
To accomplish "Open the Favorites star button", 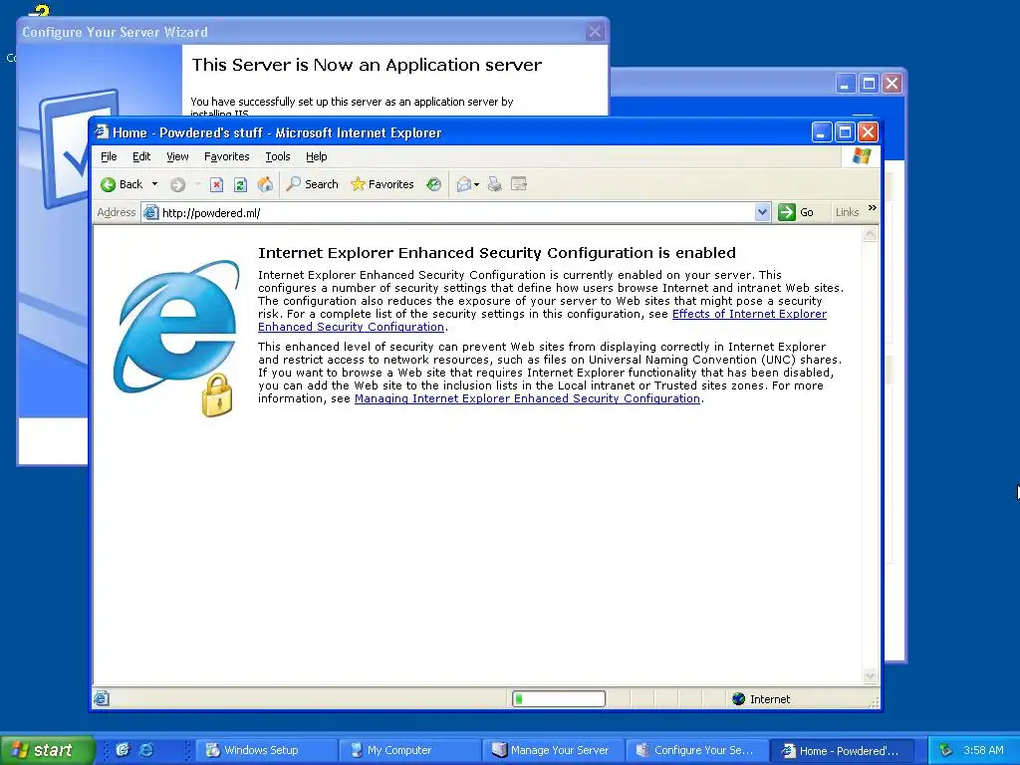I will point(382,184).
